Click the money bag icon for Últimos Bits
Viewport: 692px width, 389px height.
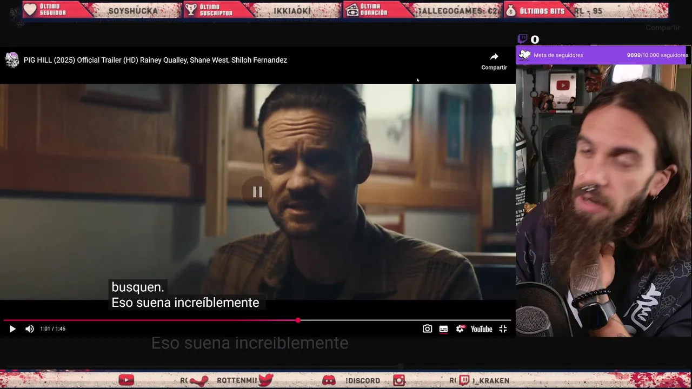click(511, 10)
